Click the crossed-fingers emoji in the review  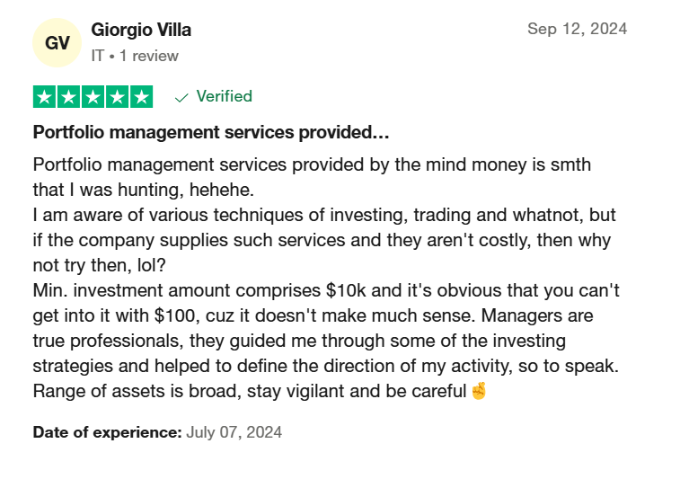point(479,391)
